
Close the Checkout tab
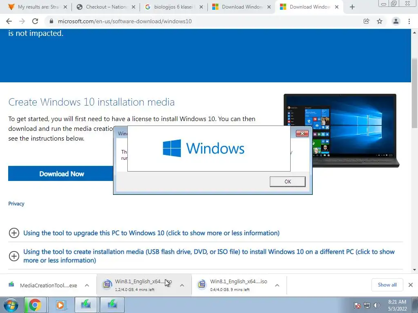coord(133,7)
